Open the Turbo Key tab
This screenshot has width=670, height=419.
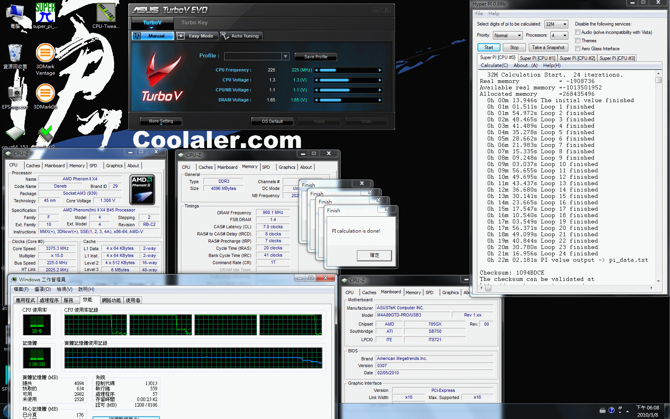click(195, 23)
